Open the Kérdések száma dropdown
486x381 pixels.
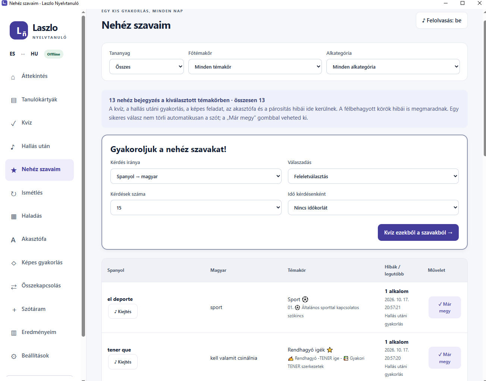196,208
